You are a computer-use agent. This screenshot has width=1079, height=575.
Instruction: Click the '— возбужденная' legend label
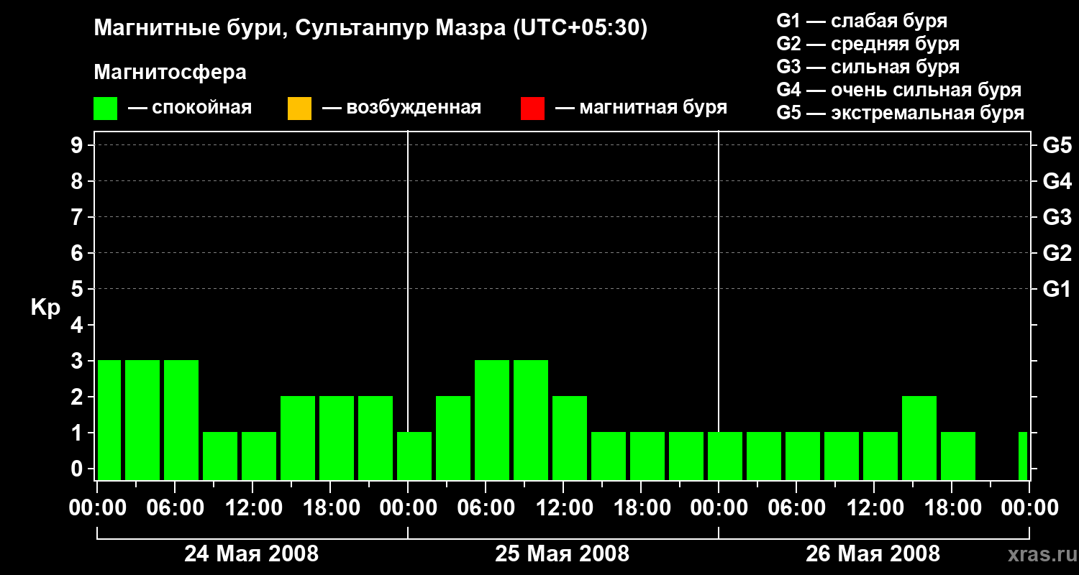401,108
